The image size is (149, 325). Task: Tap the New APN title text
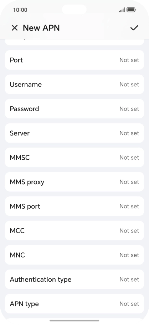[x=41, y=28]
